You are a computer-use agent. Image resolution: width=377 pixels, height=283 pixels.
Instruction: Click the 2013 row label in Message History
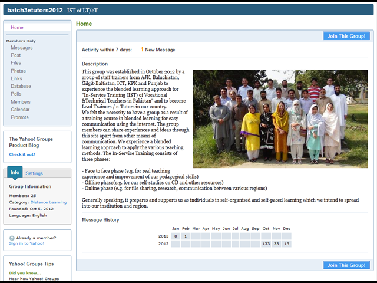pyautogui.click(x=164, y=236)
